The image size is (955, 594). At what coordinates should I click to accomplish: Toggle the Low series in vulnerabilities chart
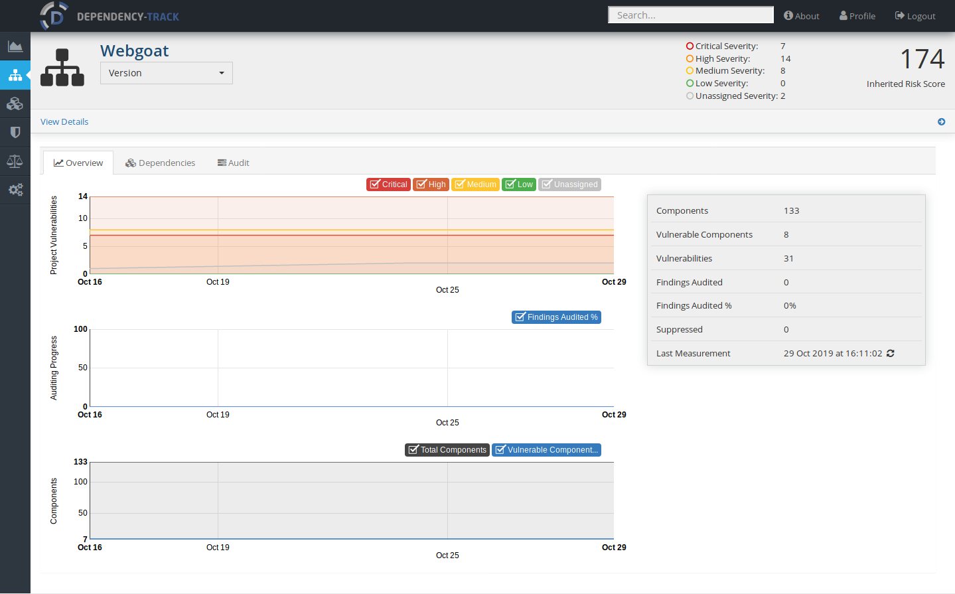click(x=519, y=185)
